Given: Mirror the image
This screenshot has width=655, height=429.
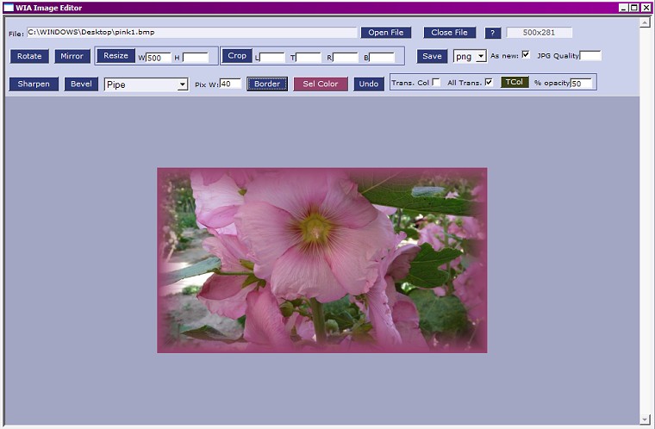Looking at the screenshot, I should (x=72, y=56).
